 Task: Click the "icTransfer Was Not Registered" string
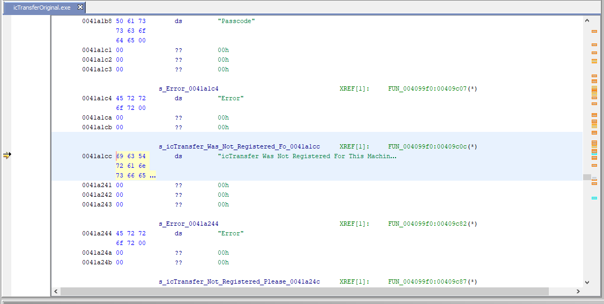[307, 157]
